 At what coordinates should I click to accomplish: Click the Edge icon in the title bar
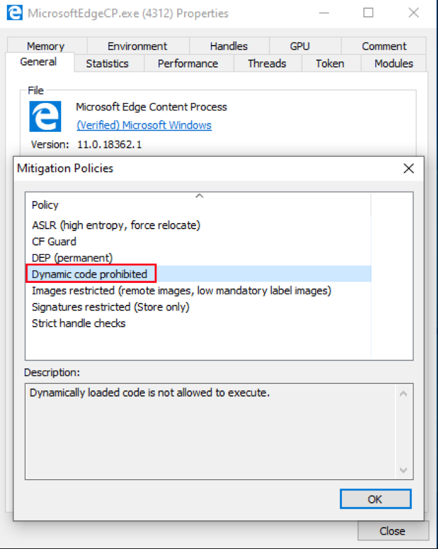[14, 12]
